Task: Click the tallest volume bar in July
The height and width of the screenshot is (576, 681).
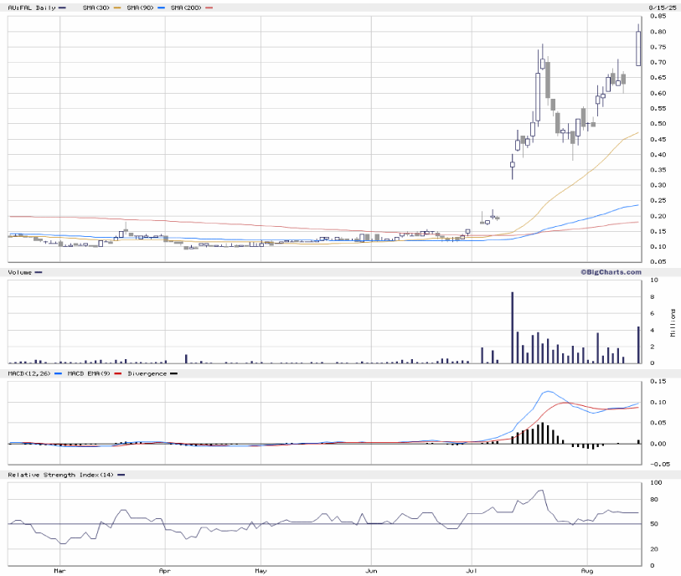Action: coord(512,327)
